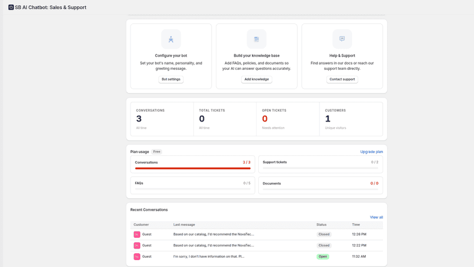Click the Help & Support card title
Viewport: 474px width, 267px height.
point(342,56)
